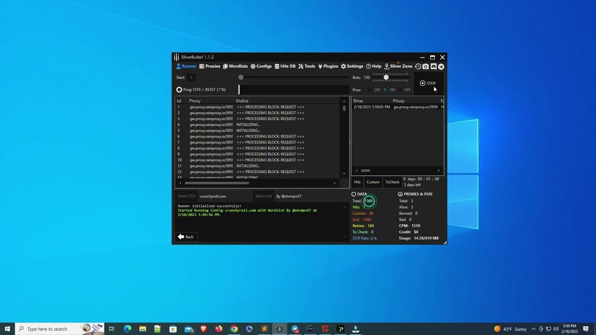
Task: Open the Wordlists section
Action: tap(235, 67)
